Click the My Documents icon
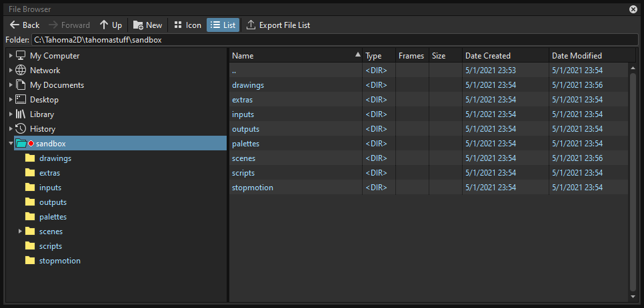Image resolution: width=644 pixels, height=308 pixels. (x=21, y=84)
